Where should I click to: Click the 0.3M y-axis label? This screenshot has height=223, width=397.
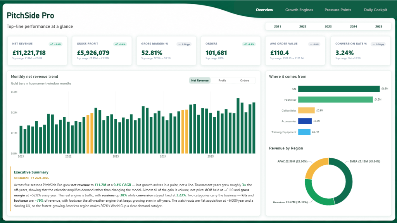pos(14,92)
